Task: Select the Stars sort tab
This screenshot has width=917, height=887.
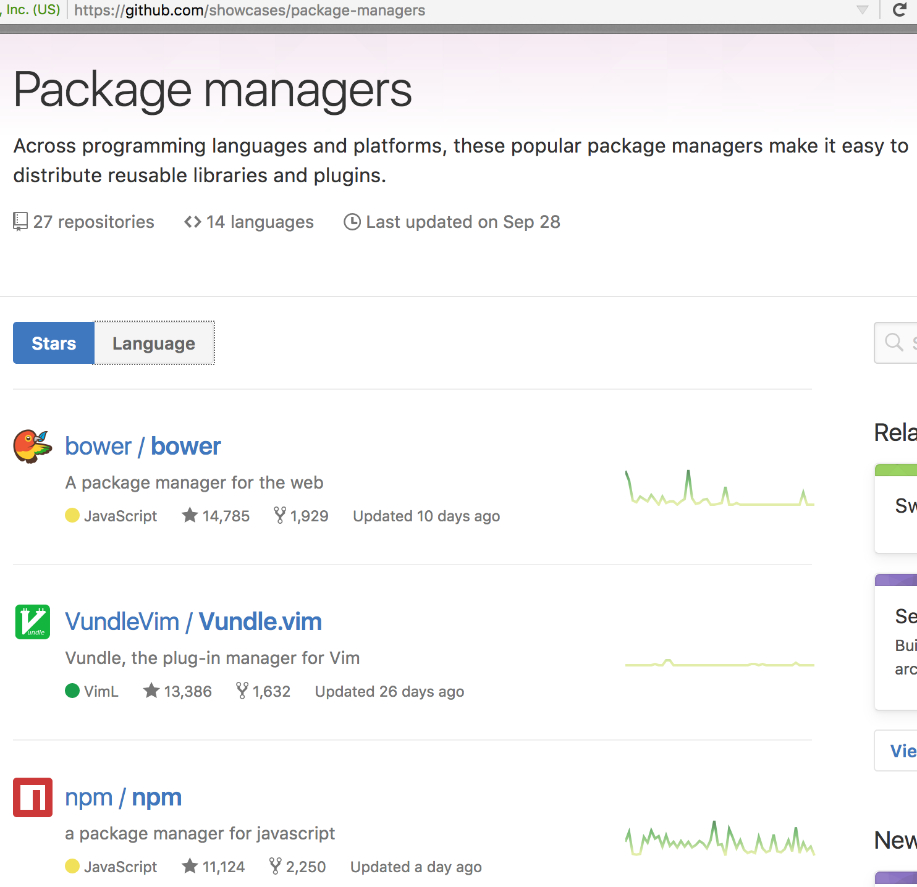Action: [x=54, y=343]
